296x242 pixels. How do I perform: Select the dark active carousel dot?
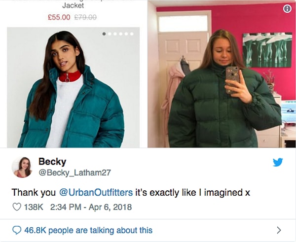pos(104,34)
